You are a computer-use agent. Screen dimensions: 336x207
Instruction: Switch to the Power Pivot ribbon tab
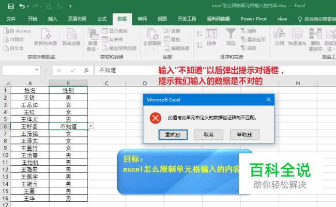[x=254, y=19]
